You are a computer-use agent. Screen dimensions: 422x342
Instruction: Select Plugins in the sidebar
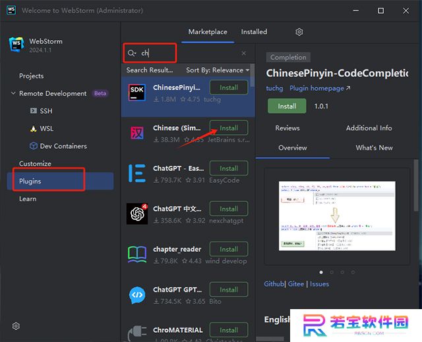[60, 181]
